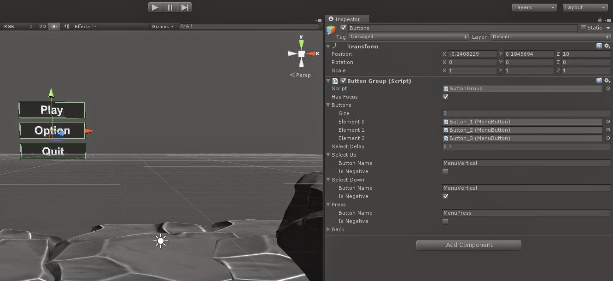Select the Inspector tab
The image size is (613, 281).
348,19
